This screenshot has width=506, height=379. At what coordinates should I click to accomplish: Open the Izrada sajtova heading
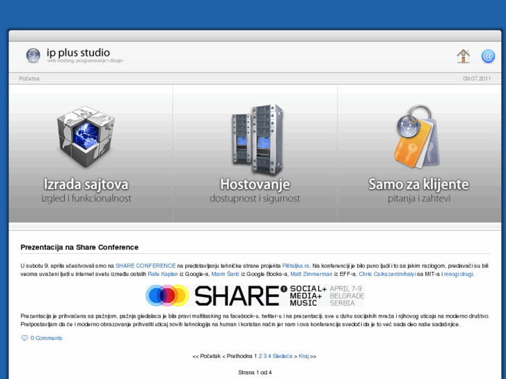tap(86, 184)
